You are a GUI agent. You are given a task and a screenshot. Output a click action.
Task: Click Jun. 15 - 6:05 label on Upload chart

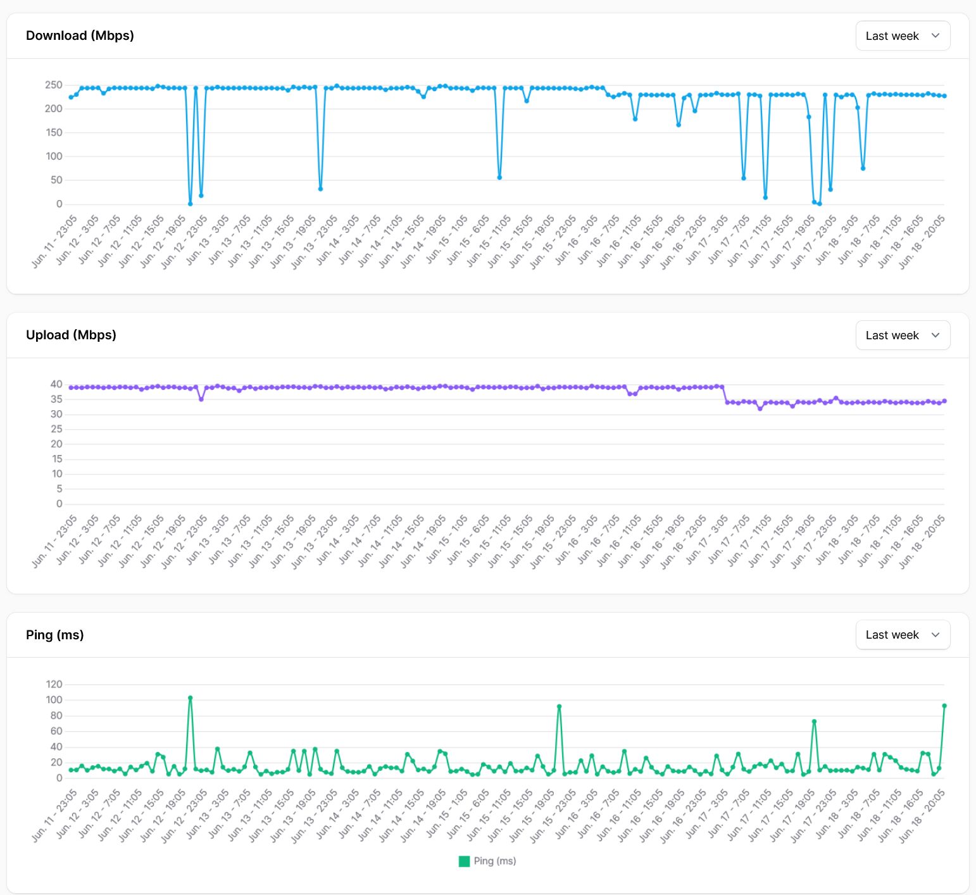[x=468, y=539]
